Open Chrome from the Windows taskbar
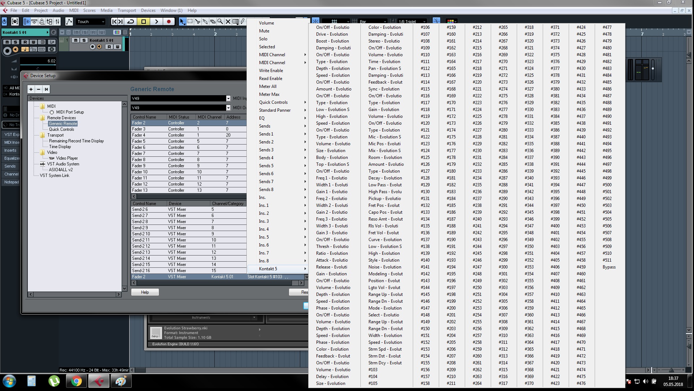The height and width of the screenshot is (391, 694). point(76,381)
